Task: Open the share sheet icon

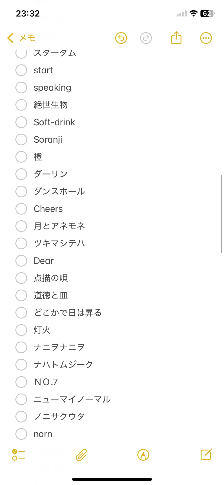Action: click(x=176, y=38)
